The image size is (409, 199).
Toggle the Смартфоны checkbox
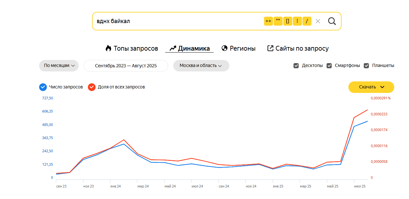pyautogui.click(x=329, y=66)
